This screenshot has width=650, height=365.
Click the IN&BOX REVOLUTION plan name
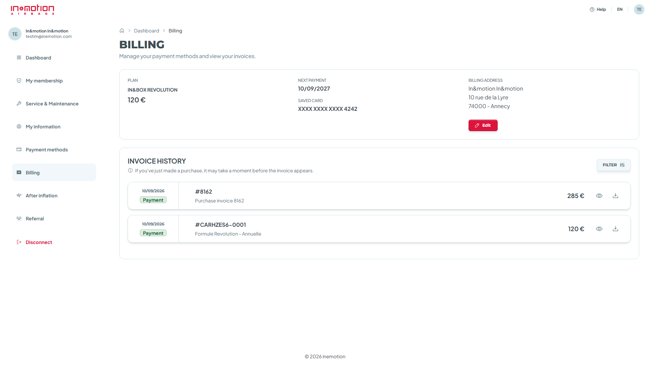tap(152, 90)
